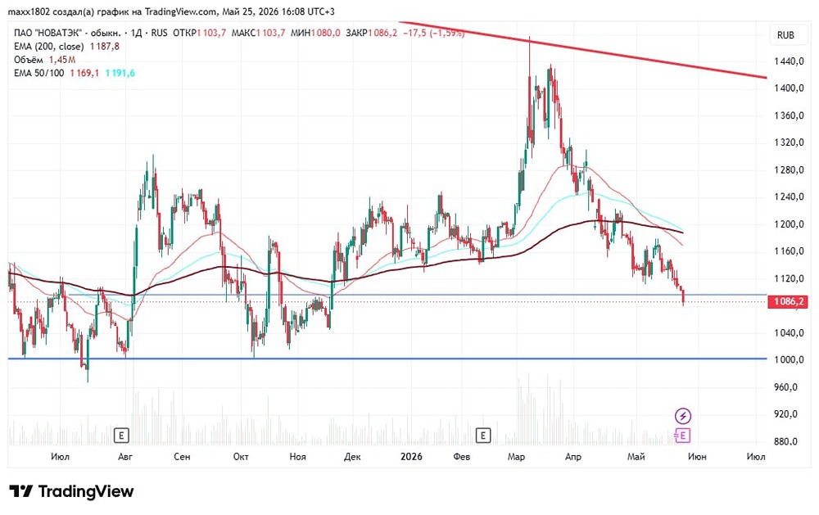This screenshot has width=819, height=515.
Task: Click the 1 440,0 price axis label
Action: pos(789,61)
